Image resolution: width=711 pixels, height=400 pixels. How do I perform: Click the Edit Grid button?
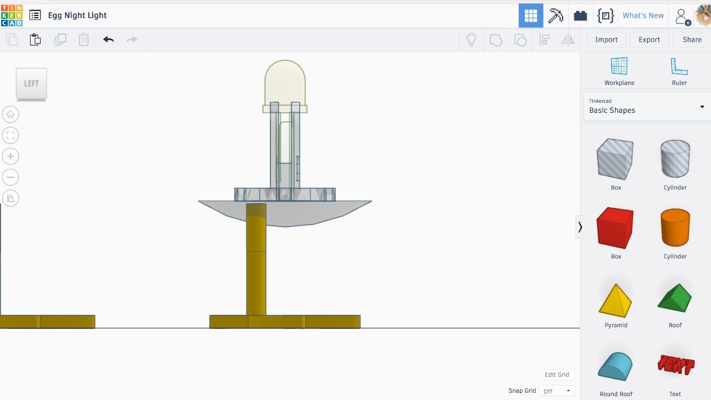coord(557,374)
